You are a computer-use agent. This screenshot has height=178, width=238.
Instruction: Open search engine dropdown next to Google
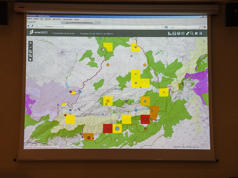click(x=167, y=27)
